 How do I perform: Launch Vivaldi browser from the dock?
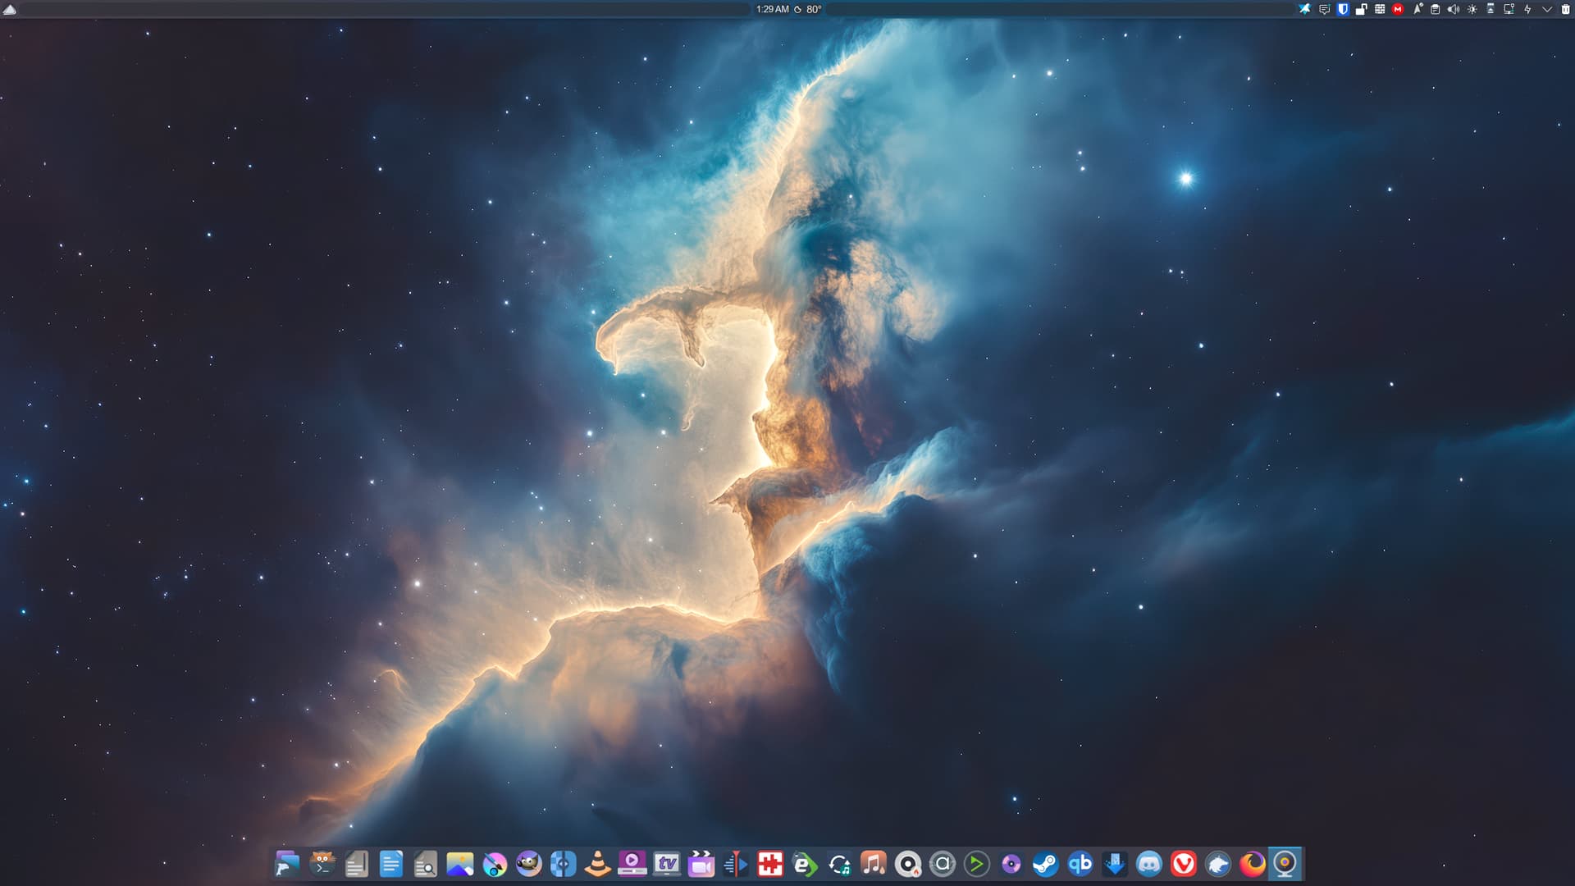1183,864
